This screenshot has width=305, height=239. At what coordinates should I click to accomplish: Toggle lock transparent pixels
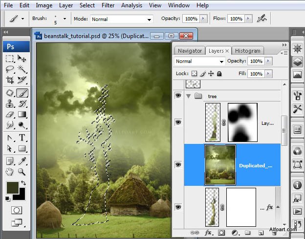pyautogui.click(x=194, y=74)
